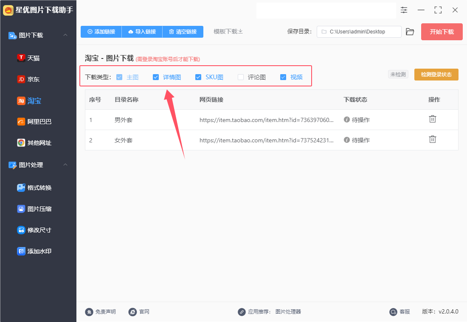The width and height of the screenshot is (467, 322).
Task: Click the 模板下载 link
Action: 228,31
